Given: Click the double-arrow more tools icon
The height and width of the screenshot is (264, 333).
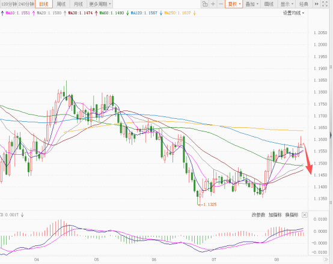Looking at the screenshot, I should coord(316,4).
